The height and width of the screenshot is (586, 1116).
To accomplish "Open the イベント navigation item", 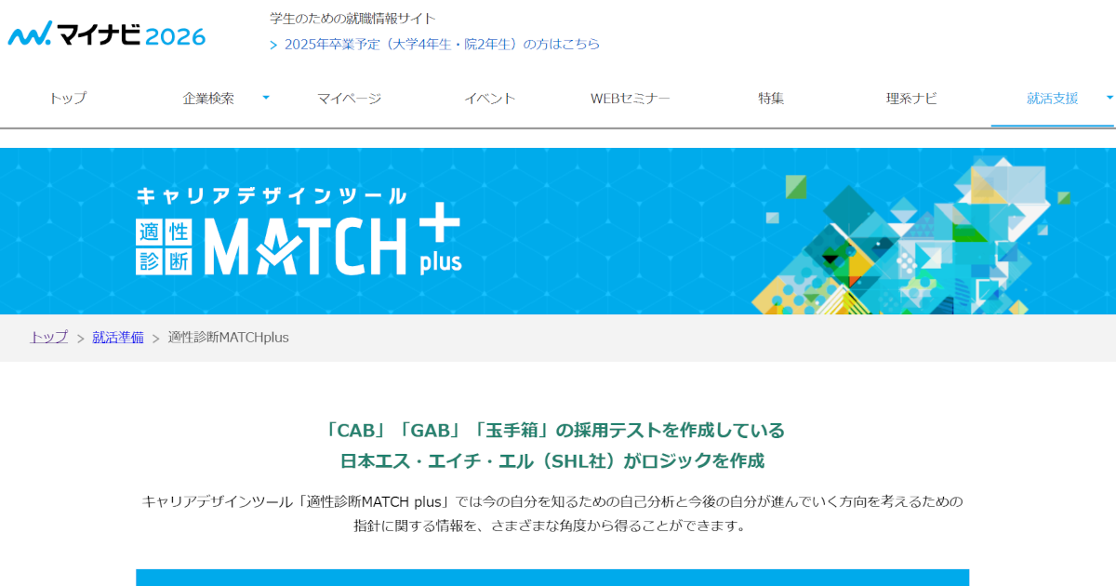I will point(489,99).
